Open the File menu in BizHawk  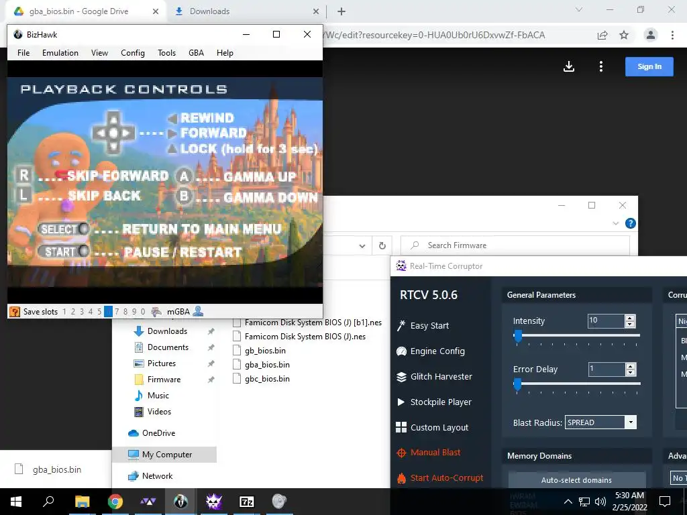point(23,53)
